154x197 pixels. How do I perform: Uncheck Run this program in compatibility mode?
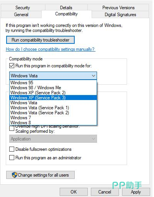click(x=12, y=66)
